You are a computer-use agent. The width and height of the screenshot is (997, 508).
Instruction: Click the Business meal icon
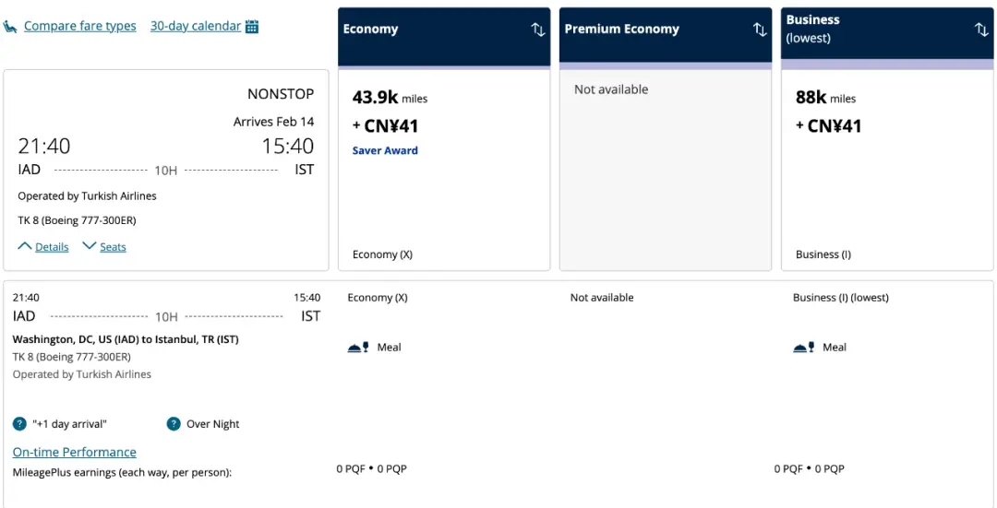click(x=804, y=348)
